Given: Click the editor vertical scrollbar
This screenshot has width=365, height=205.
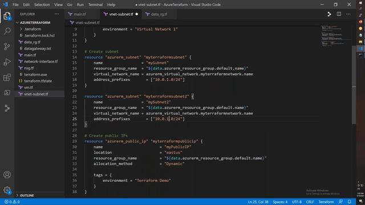Looking at the screenshot, I should point(354,85).
